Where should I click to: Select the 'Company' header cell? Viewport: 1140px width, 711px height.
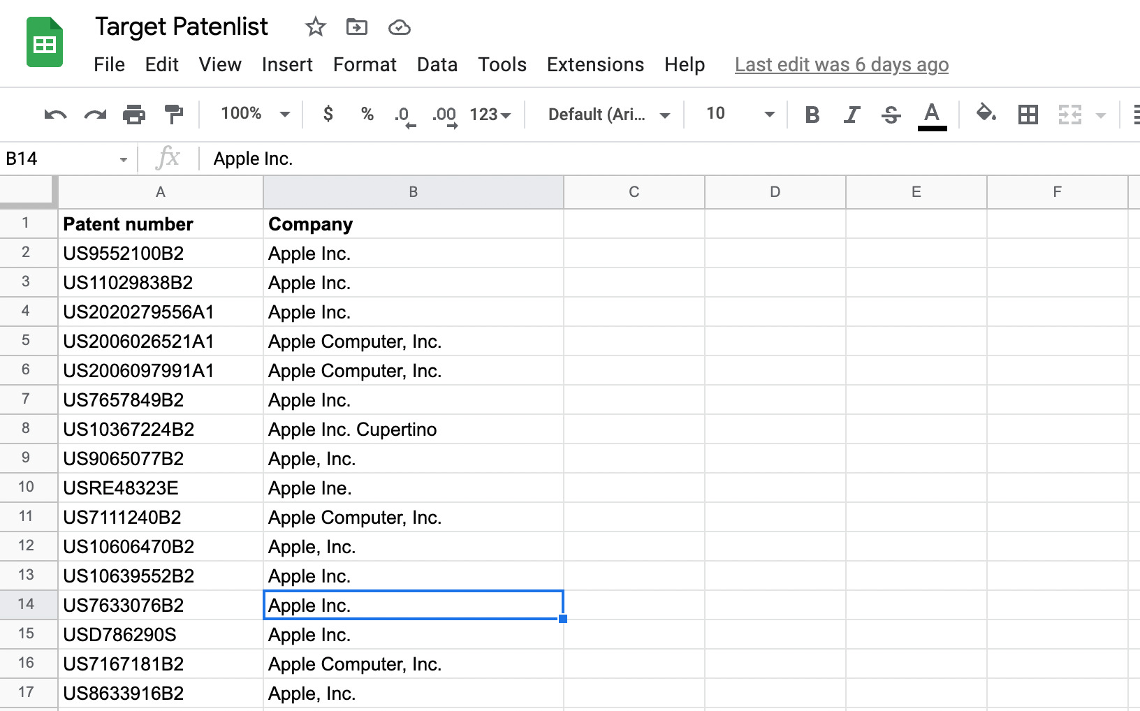tap(414, 224)
